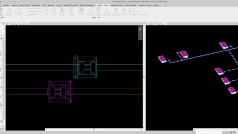Screen dimensions: 238x134
Task: Open the Add-Ins ribbon tab
Action: (59, 5)
